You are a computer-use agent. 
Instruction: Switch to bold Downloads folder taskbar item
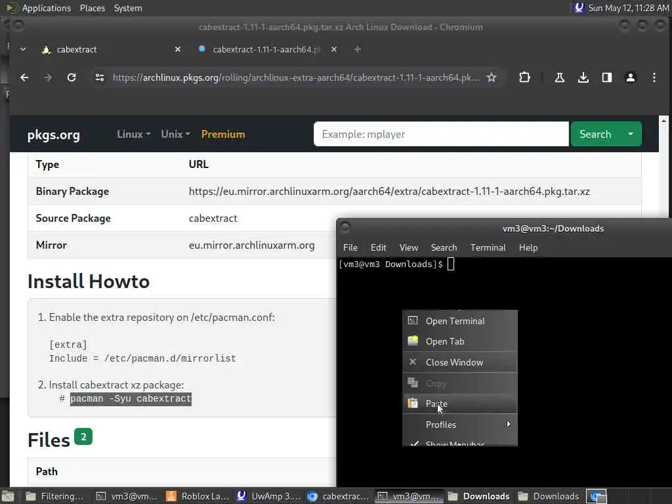(x=478, y=497)
